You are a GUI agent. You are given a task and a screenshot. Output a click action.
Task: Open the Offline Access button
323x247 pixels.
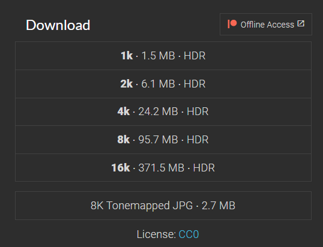tap(266, 24)
